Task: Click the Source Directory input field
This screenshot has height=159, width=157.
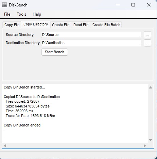Action: pyautogui.click(x=91, y=35)
